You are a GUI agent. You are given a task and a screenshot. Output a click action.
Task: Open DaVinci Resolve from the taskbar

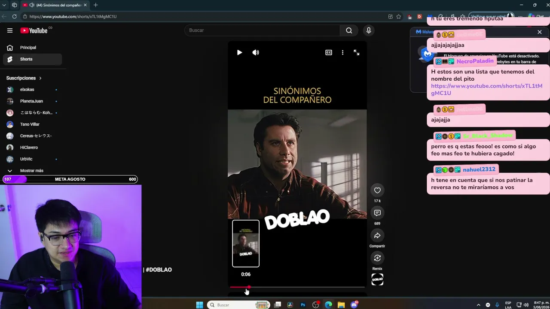tap(290, 305)
